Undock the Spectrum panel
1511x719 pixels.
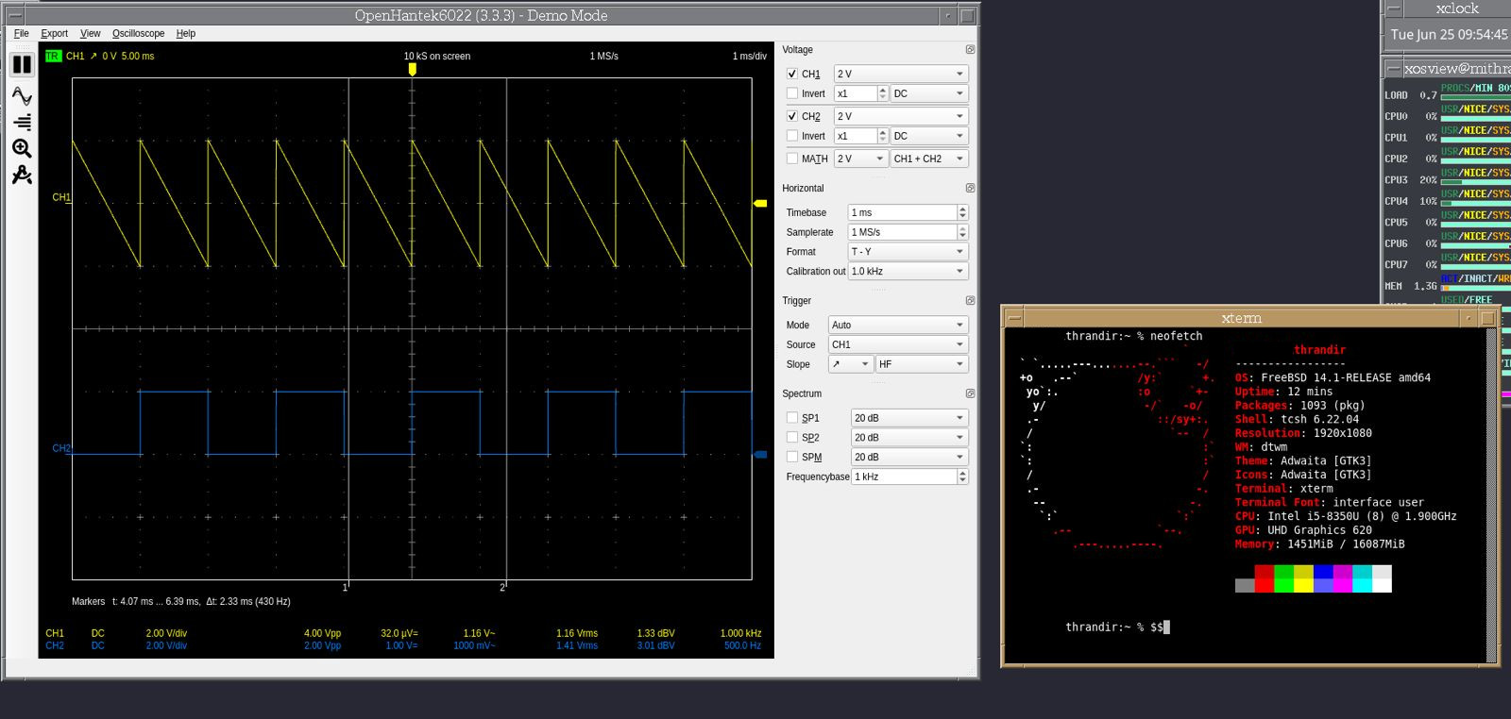click(970, 393)
